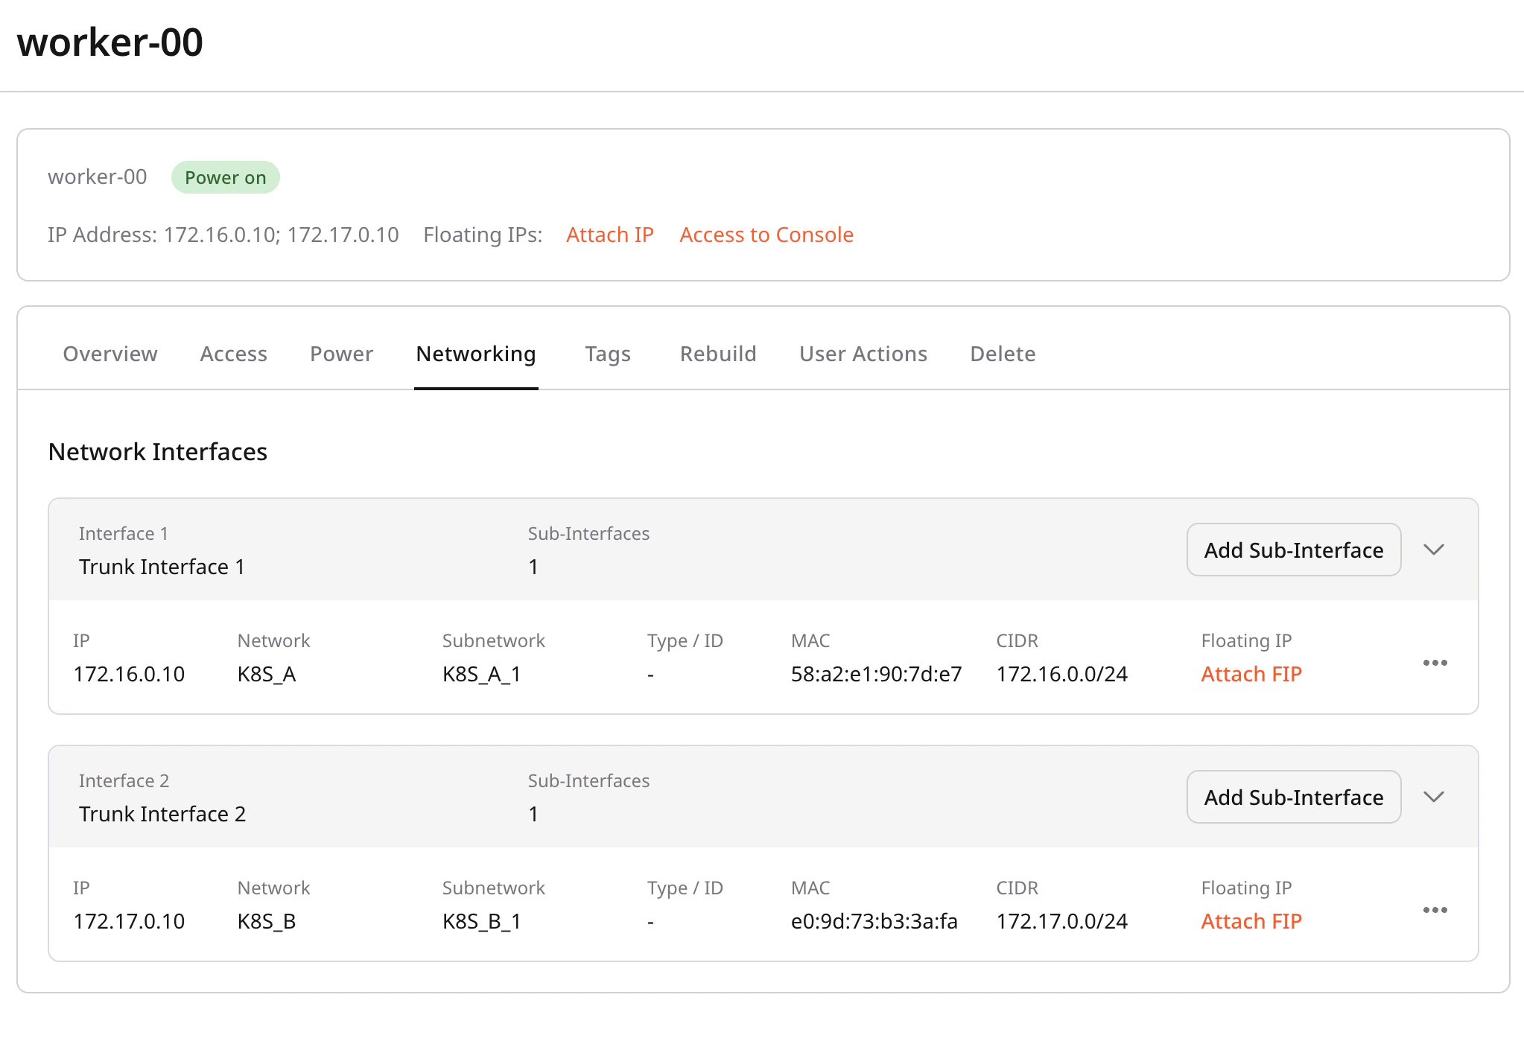
Task: Open the Power tab
Action: [x=341, y=354]
